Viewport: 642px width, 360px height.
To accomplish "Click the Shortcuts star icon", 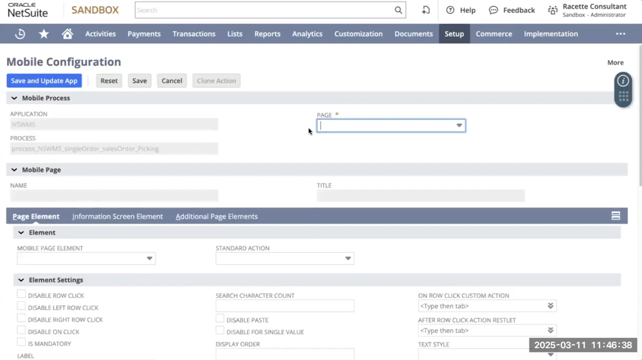I will click(x=44, y=34).
